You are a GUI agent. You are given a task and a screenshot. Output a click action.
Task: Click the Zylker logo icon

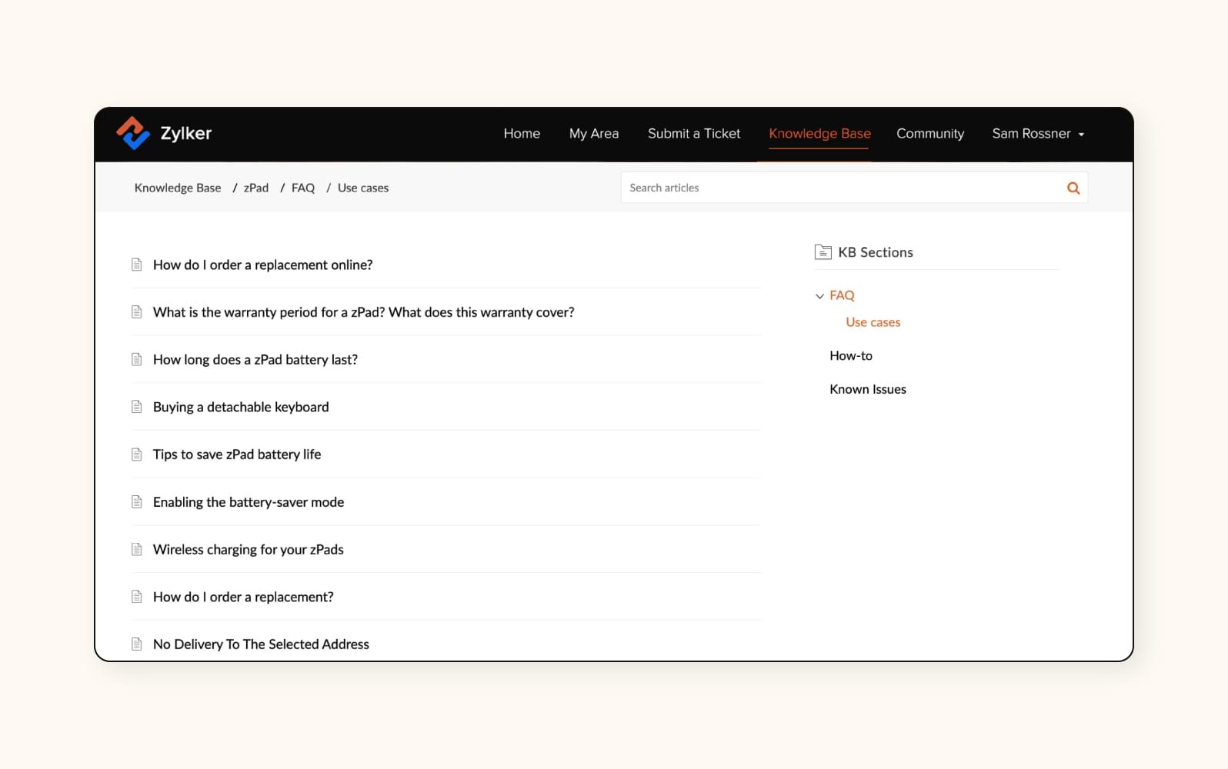tap(132, 133)
